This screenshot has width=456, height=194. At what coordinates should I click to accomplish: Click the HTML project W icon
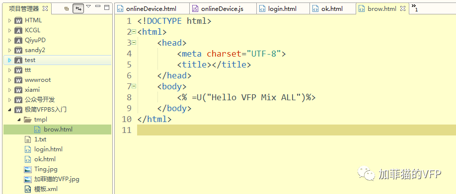[x=18, y=21]
